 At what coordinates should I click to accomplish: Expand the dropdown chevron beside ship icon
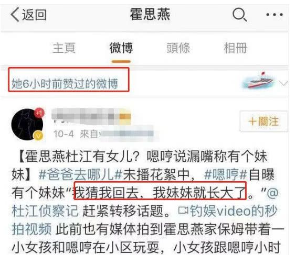click(x=284, y=83)
